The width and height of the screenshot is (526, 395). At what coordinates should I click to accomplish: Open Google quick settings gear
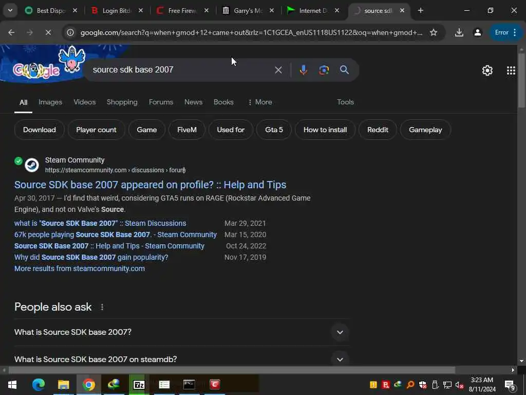point(487,70)
